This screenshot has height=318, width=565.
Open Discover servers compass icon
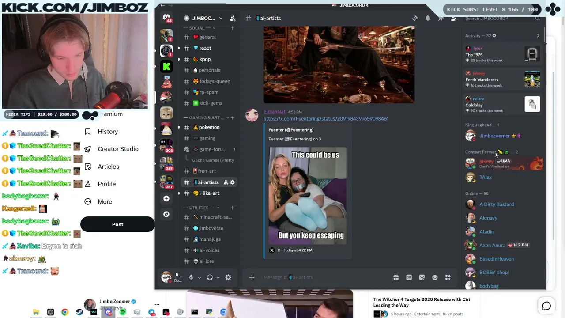point(166,214)
